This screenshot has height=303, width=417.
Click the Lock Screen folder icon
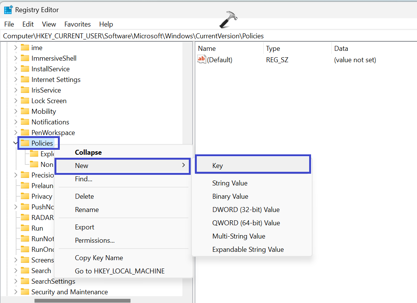[25, 101]
